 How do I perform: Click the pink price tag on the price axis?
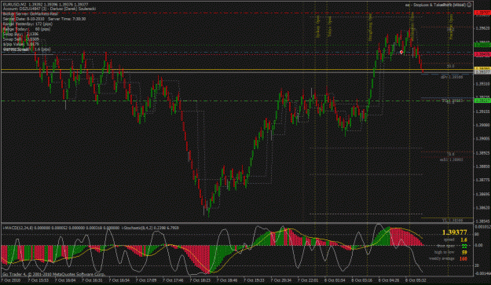482,54
